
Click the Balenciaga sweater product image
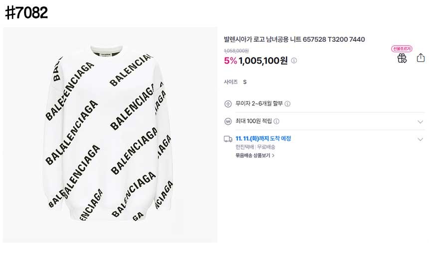click(110, 134)
